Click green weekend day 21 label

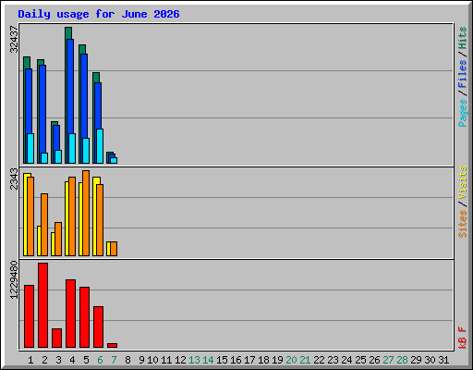click(305, 360)
